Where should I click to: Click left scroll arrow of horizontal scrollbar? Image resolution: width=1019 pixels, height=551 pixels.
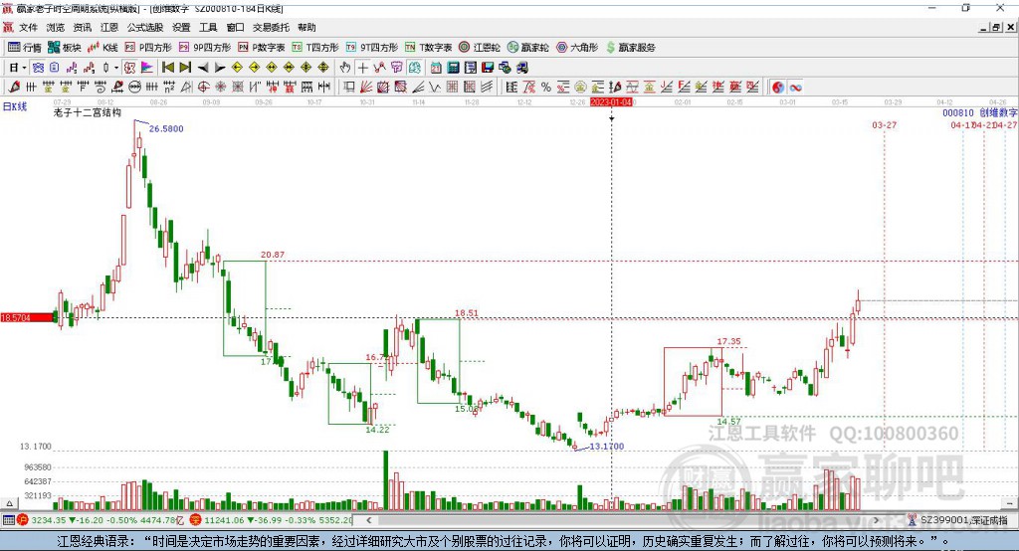369,520
